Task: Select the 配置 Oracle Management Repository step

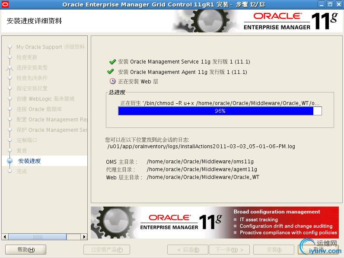Action: 52,119
